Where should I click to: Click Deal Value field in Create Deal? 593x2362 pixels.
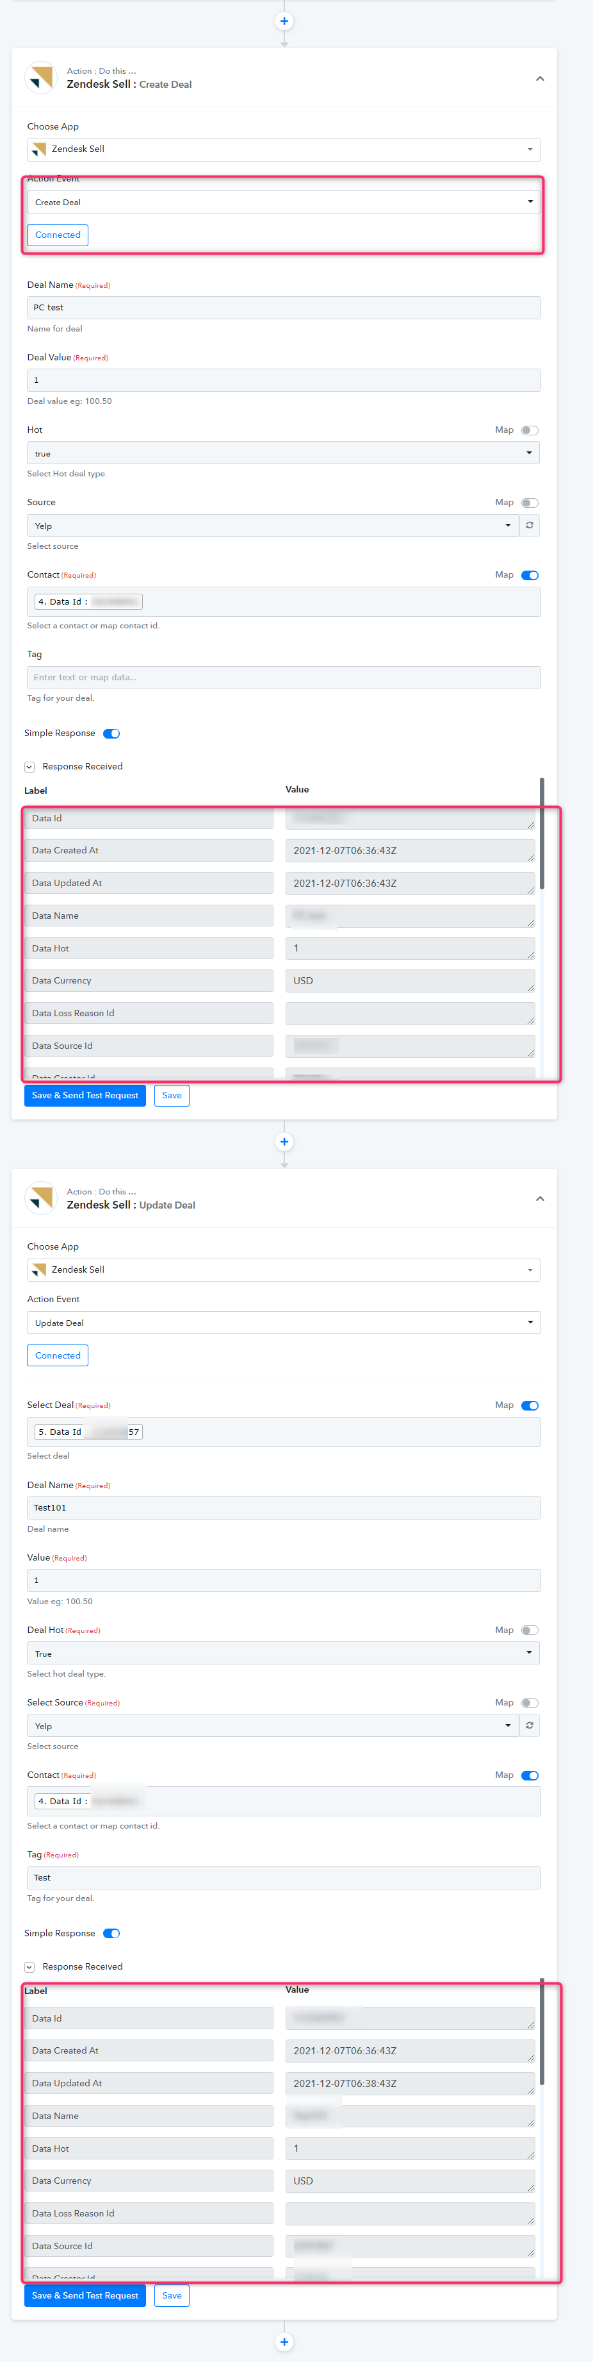284,381
